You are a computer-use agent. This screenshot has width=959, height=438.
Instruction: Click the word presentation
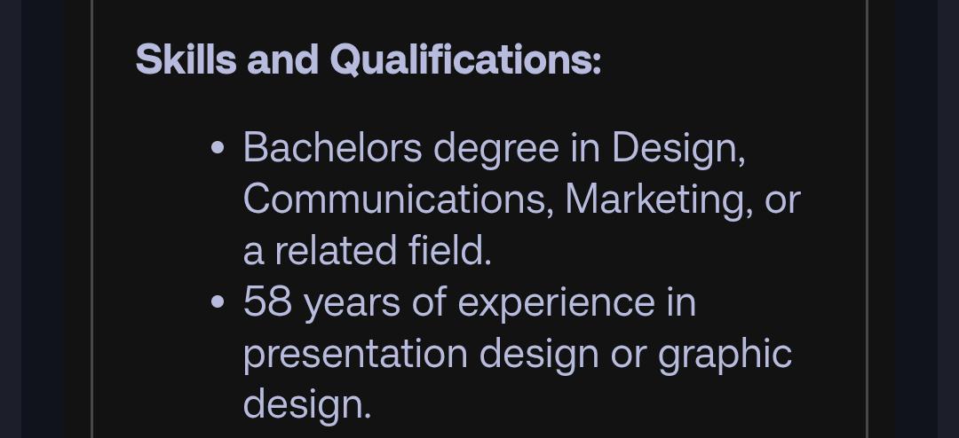click(355, 354)
